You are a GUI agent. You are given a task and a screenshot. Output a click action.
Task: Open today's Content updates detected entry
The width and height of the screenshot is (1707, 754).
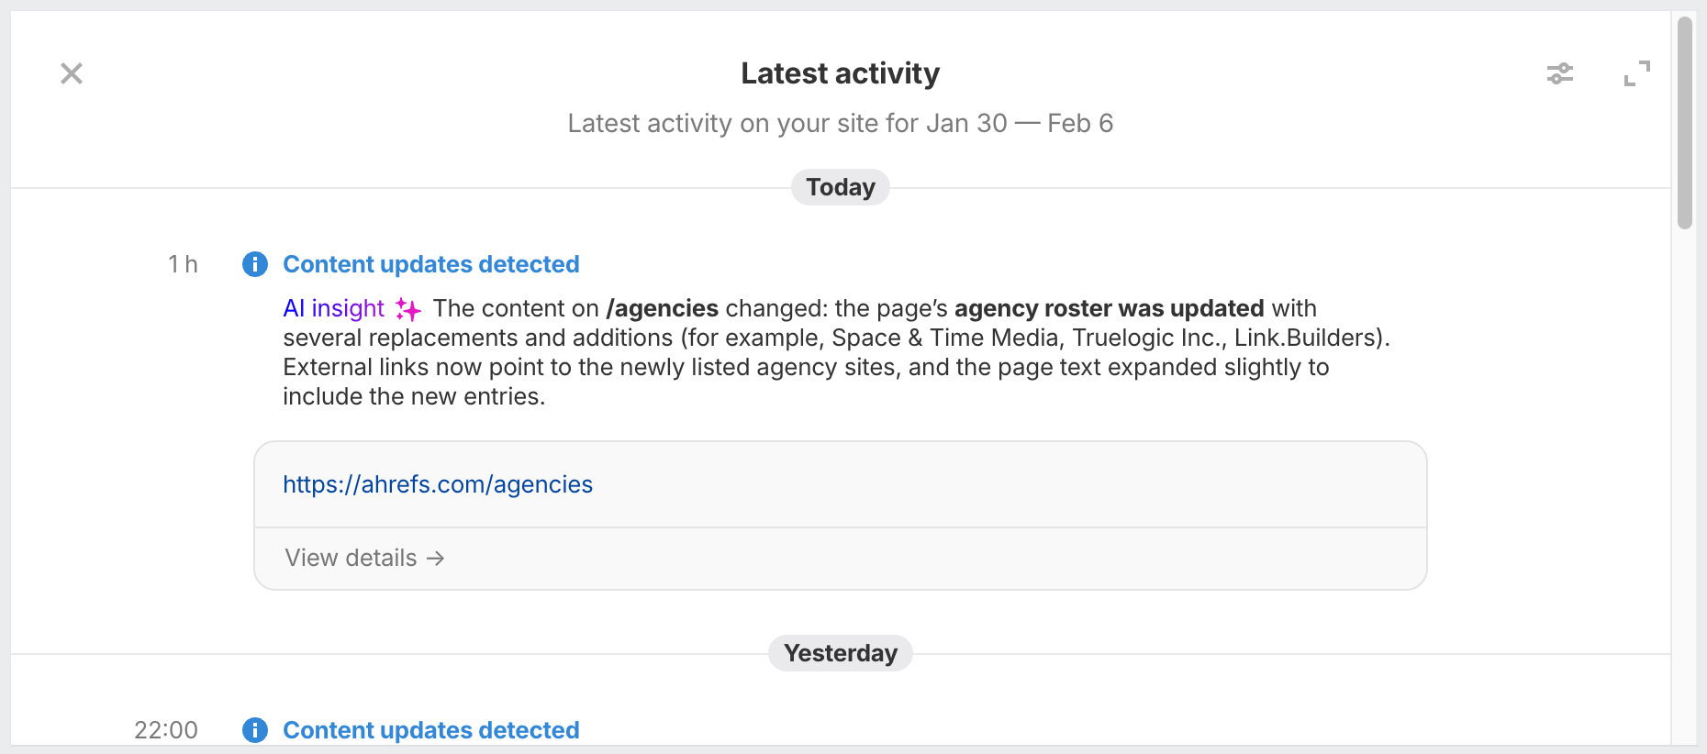point(431,264)
